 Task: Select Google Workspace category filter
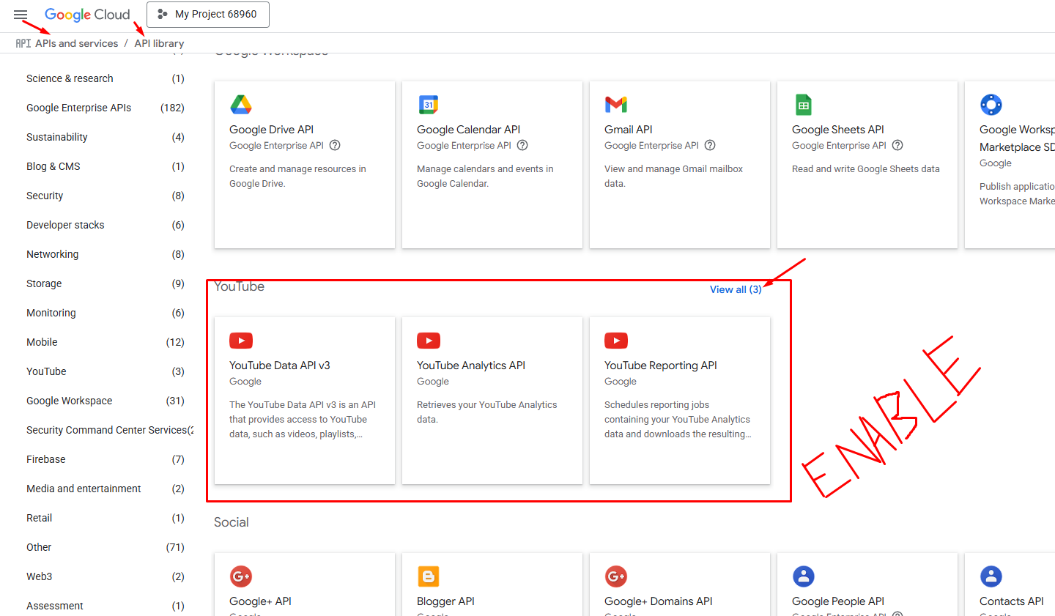pos(70,401)
